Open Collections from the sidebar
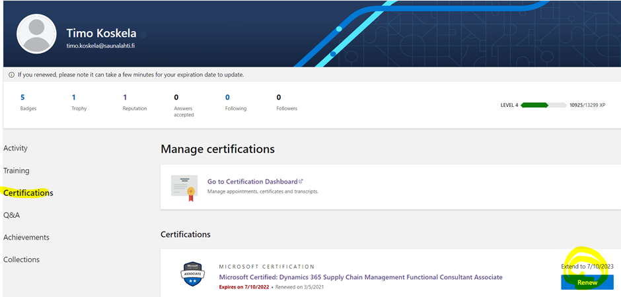Viewport: 621px width, 297px height. click(22, 260)
